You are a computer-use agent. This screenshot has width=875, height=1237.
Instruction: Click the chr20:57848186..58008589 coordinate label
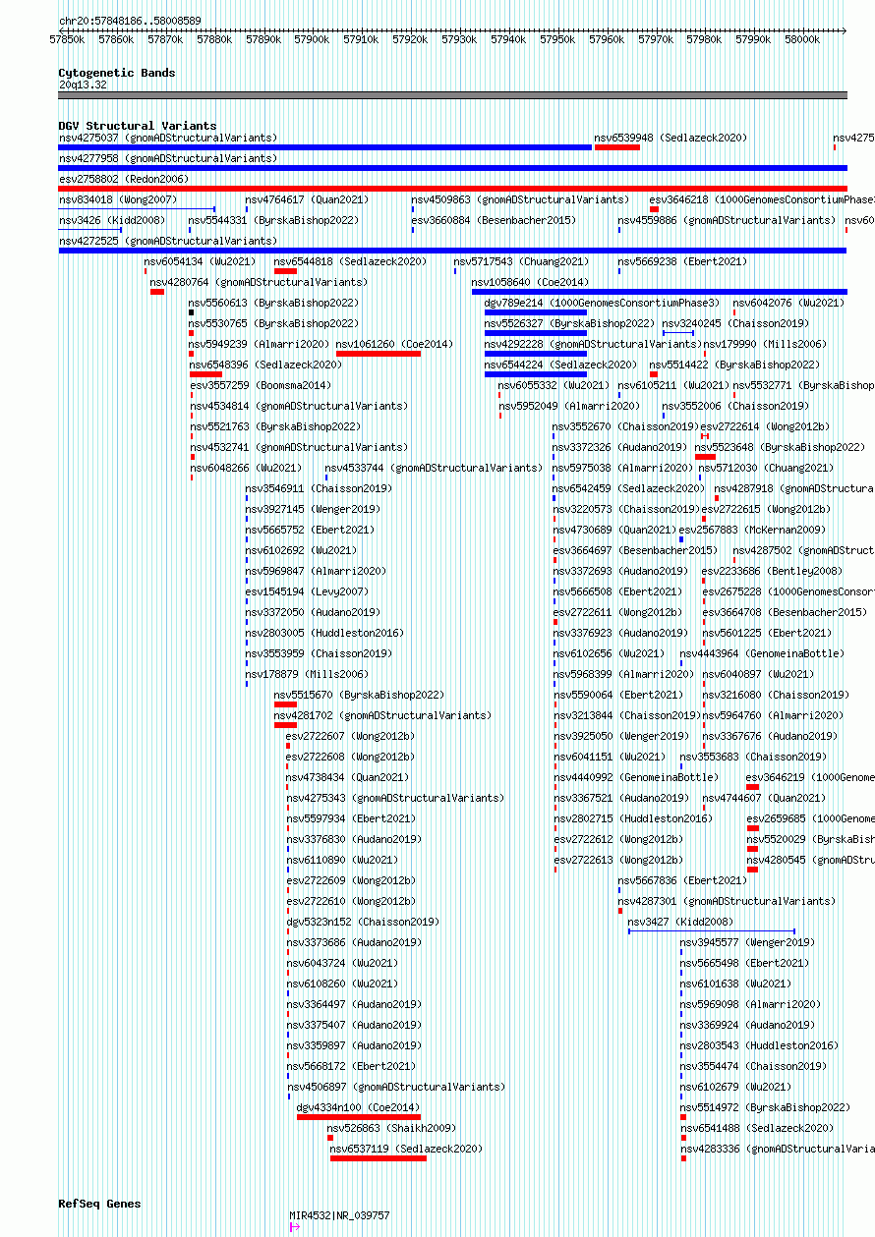(x=130, y=20)
